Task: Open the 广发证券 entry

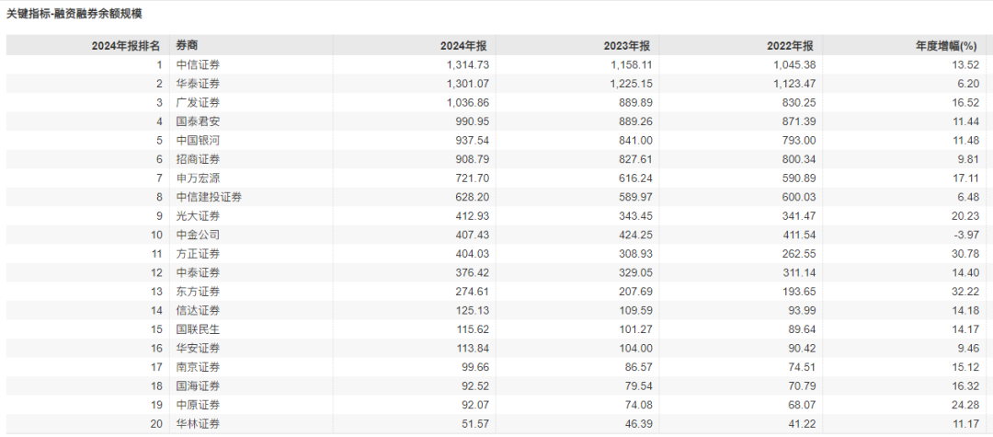Action: click(x=198, y=102)
